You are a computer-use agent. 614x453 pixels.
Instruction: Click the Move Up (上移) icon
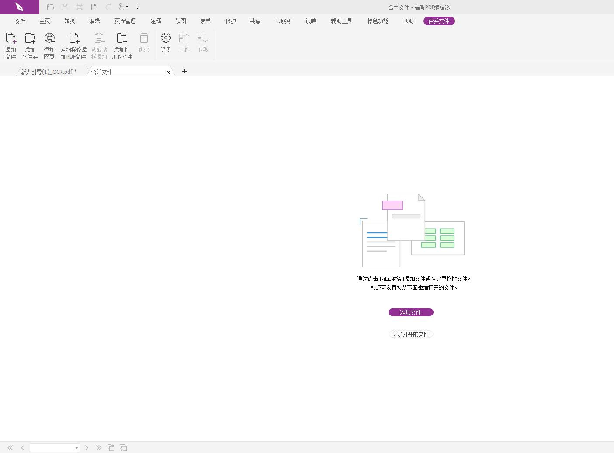pyautogui.click(x=184, y=43)
